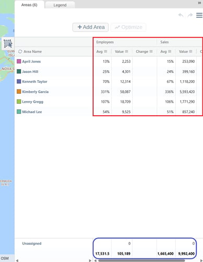203x262 pixels.
Task: Click sales value 5,593,420 cell
Action: (187, 92)
